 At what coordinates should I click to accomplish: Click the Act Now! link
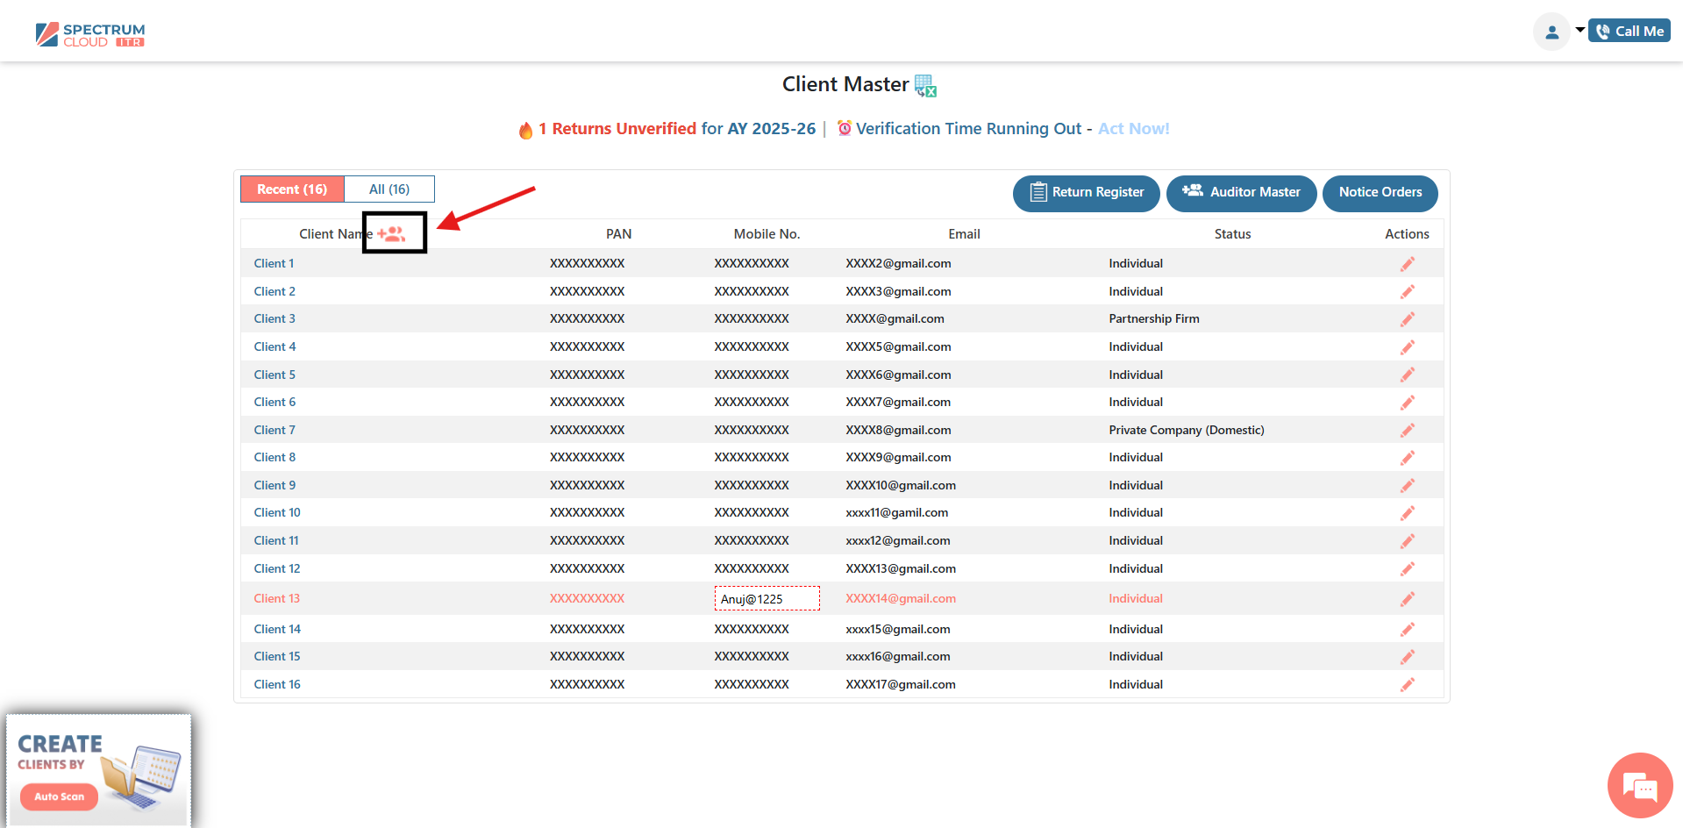coord(1133,129)
